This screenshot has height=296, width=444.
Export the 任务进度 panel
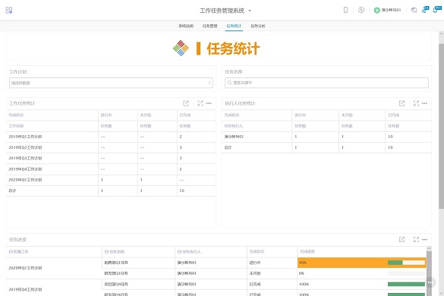[401, 239]
